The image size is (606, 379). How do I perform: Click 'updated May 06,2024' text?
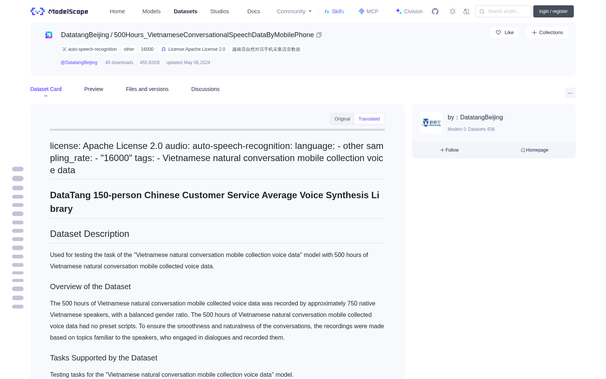(x=188, y=63)
